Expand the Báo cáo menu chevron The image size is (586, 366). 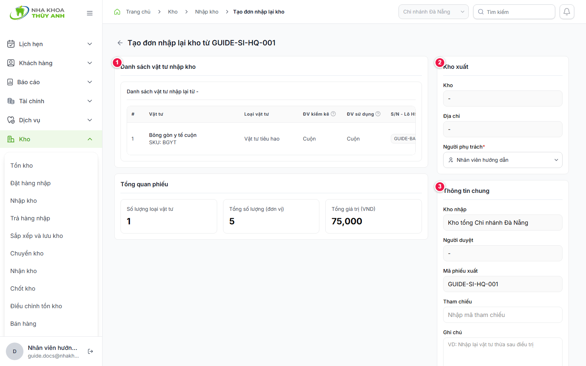click(90, 82)
